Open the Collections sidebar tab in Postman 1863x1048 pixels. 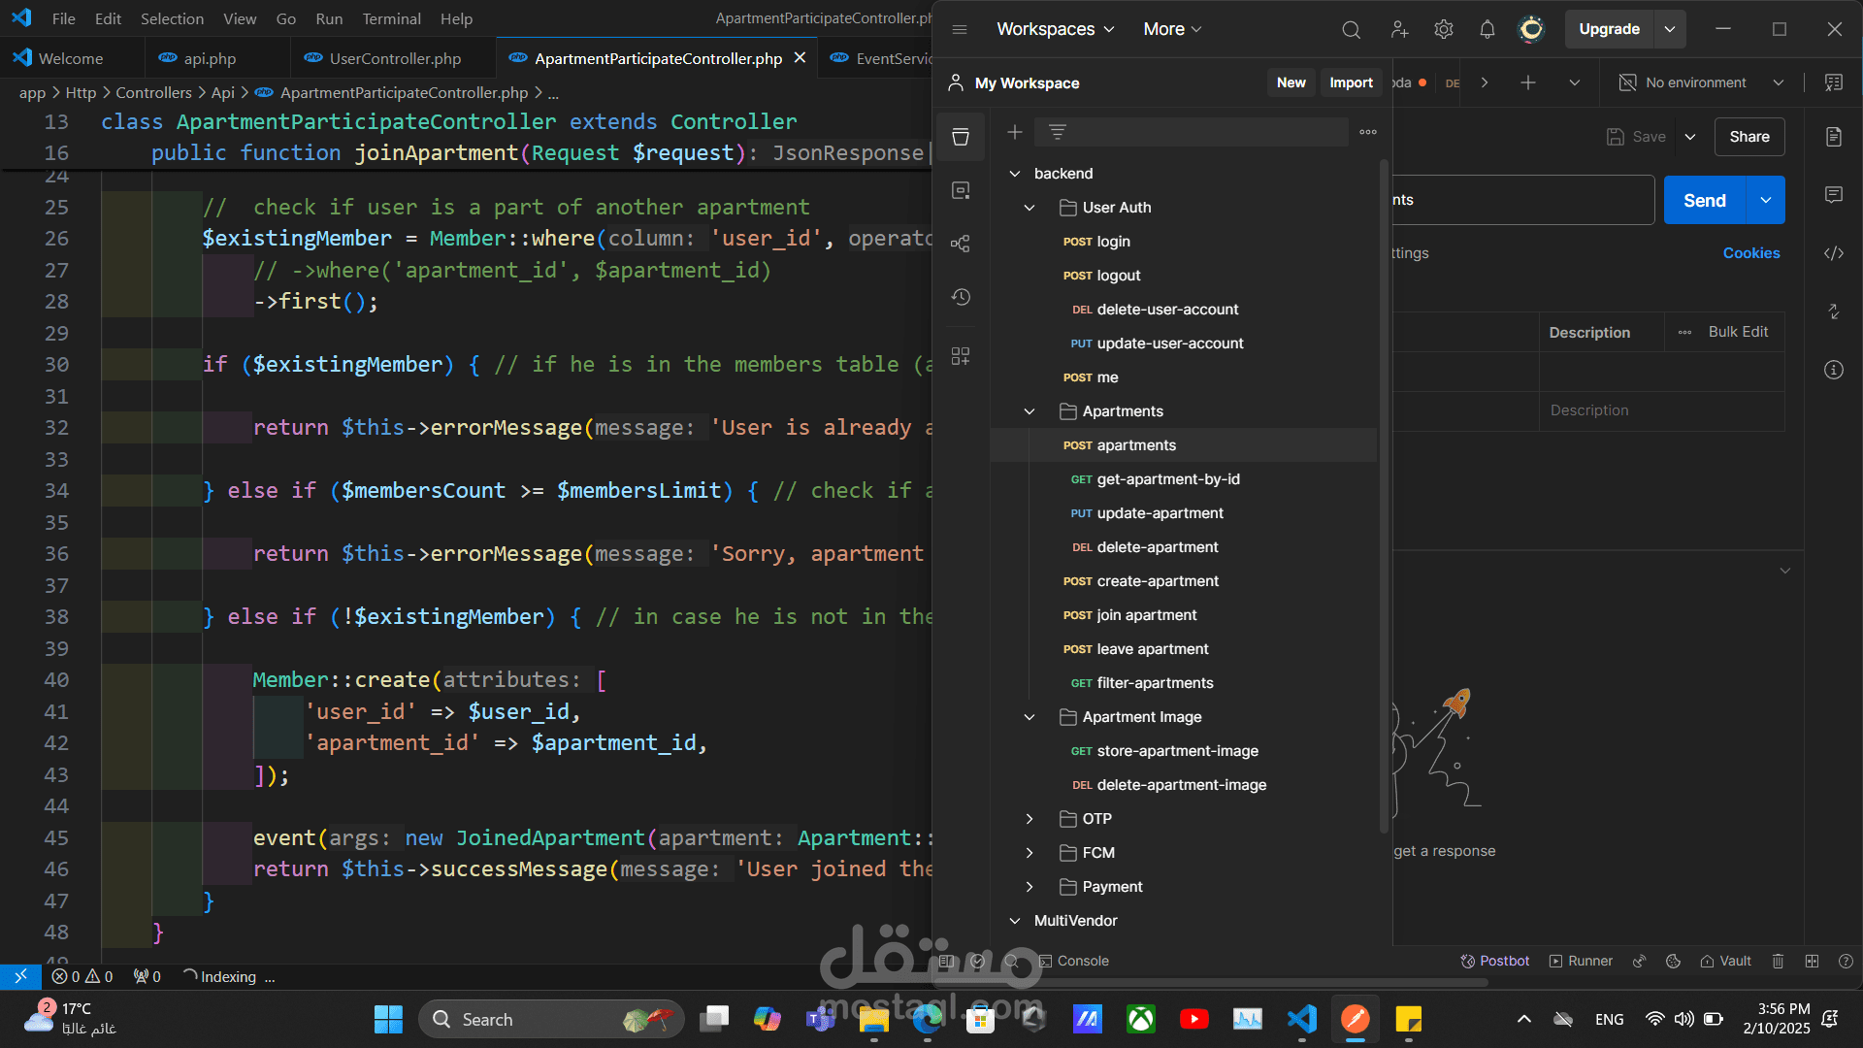[x=961, y=137]
